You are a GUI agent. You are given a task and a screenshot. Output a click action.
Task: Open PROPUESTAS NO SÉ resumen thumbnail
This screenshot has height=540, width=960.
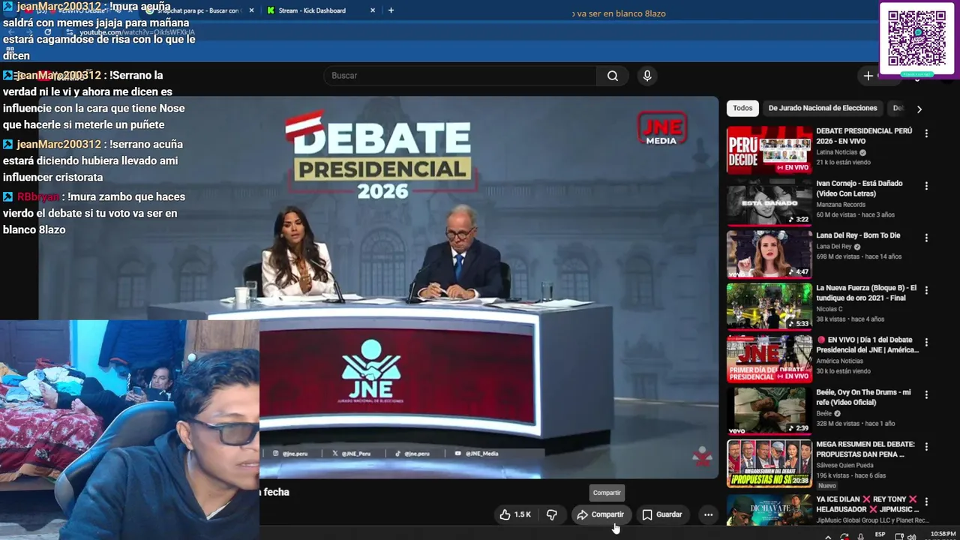tap(769, 463)
